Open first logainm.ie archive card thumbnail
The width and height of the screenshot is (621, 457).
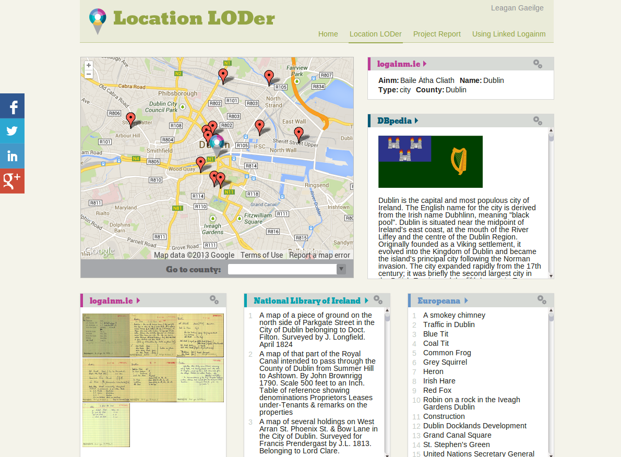point(106,335)
